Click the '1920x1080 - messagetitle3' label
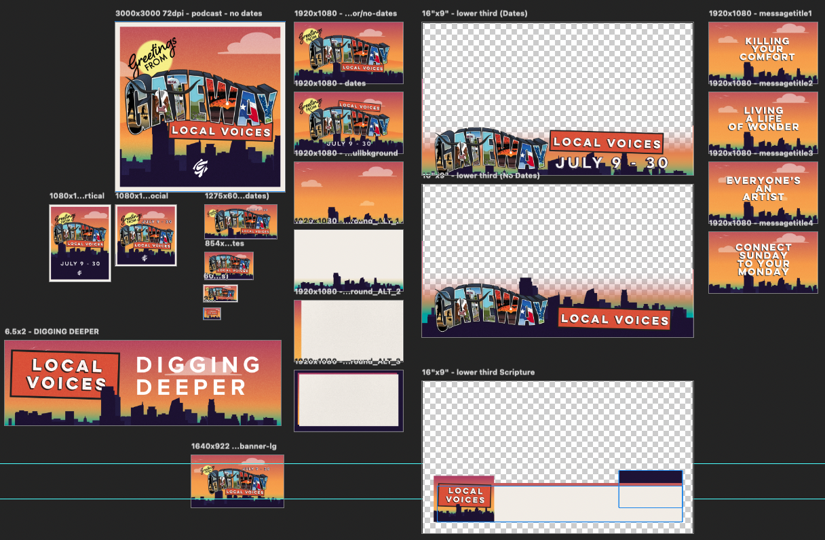This screenshot has height=540, width=825. 761,153
